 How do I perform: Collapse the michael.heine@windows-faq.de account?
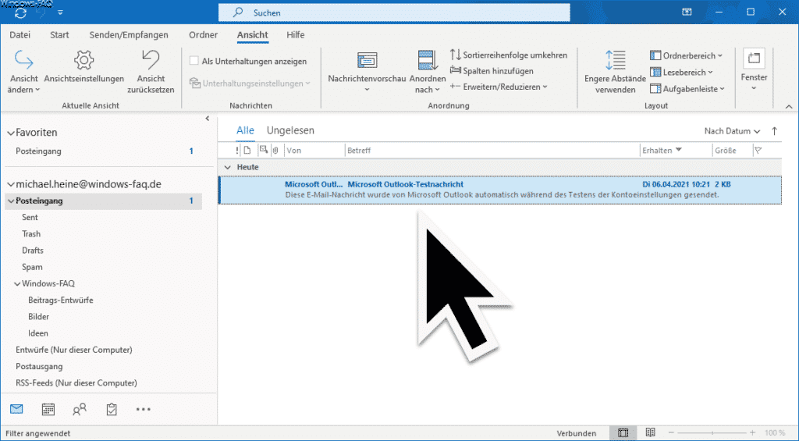click(11, 184)
